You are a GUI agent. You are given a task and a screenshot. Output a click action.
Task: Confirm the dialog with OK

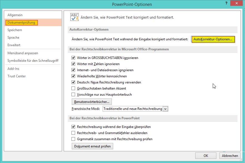(206, 156)
